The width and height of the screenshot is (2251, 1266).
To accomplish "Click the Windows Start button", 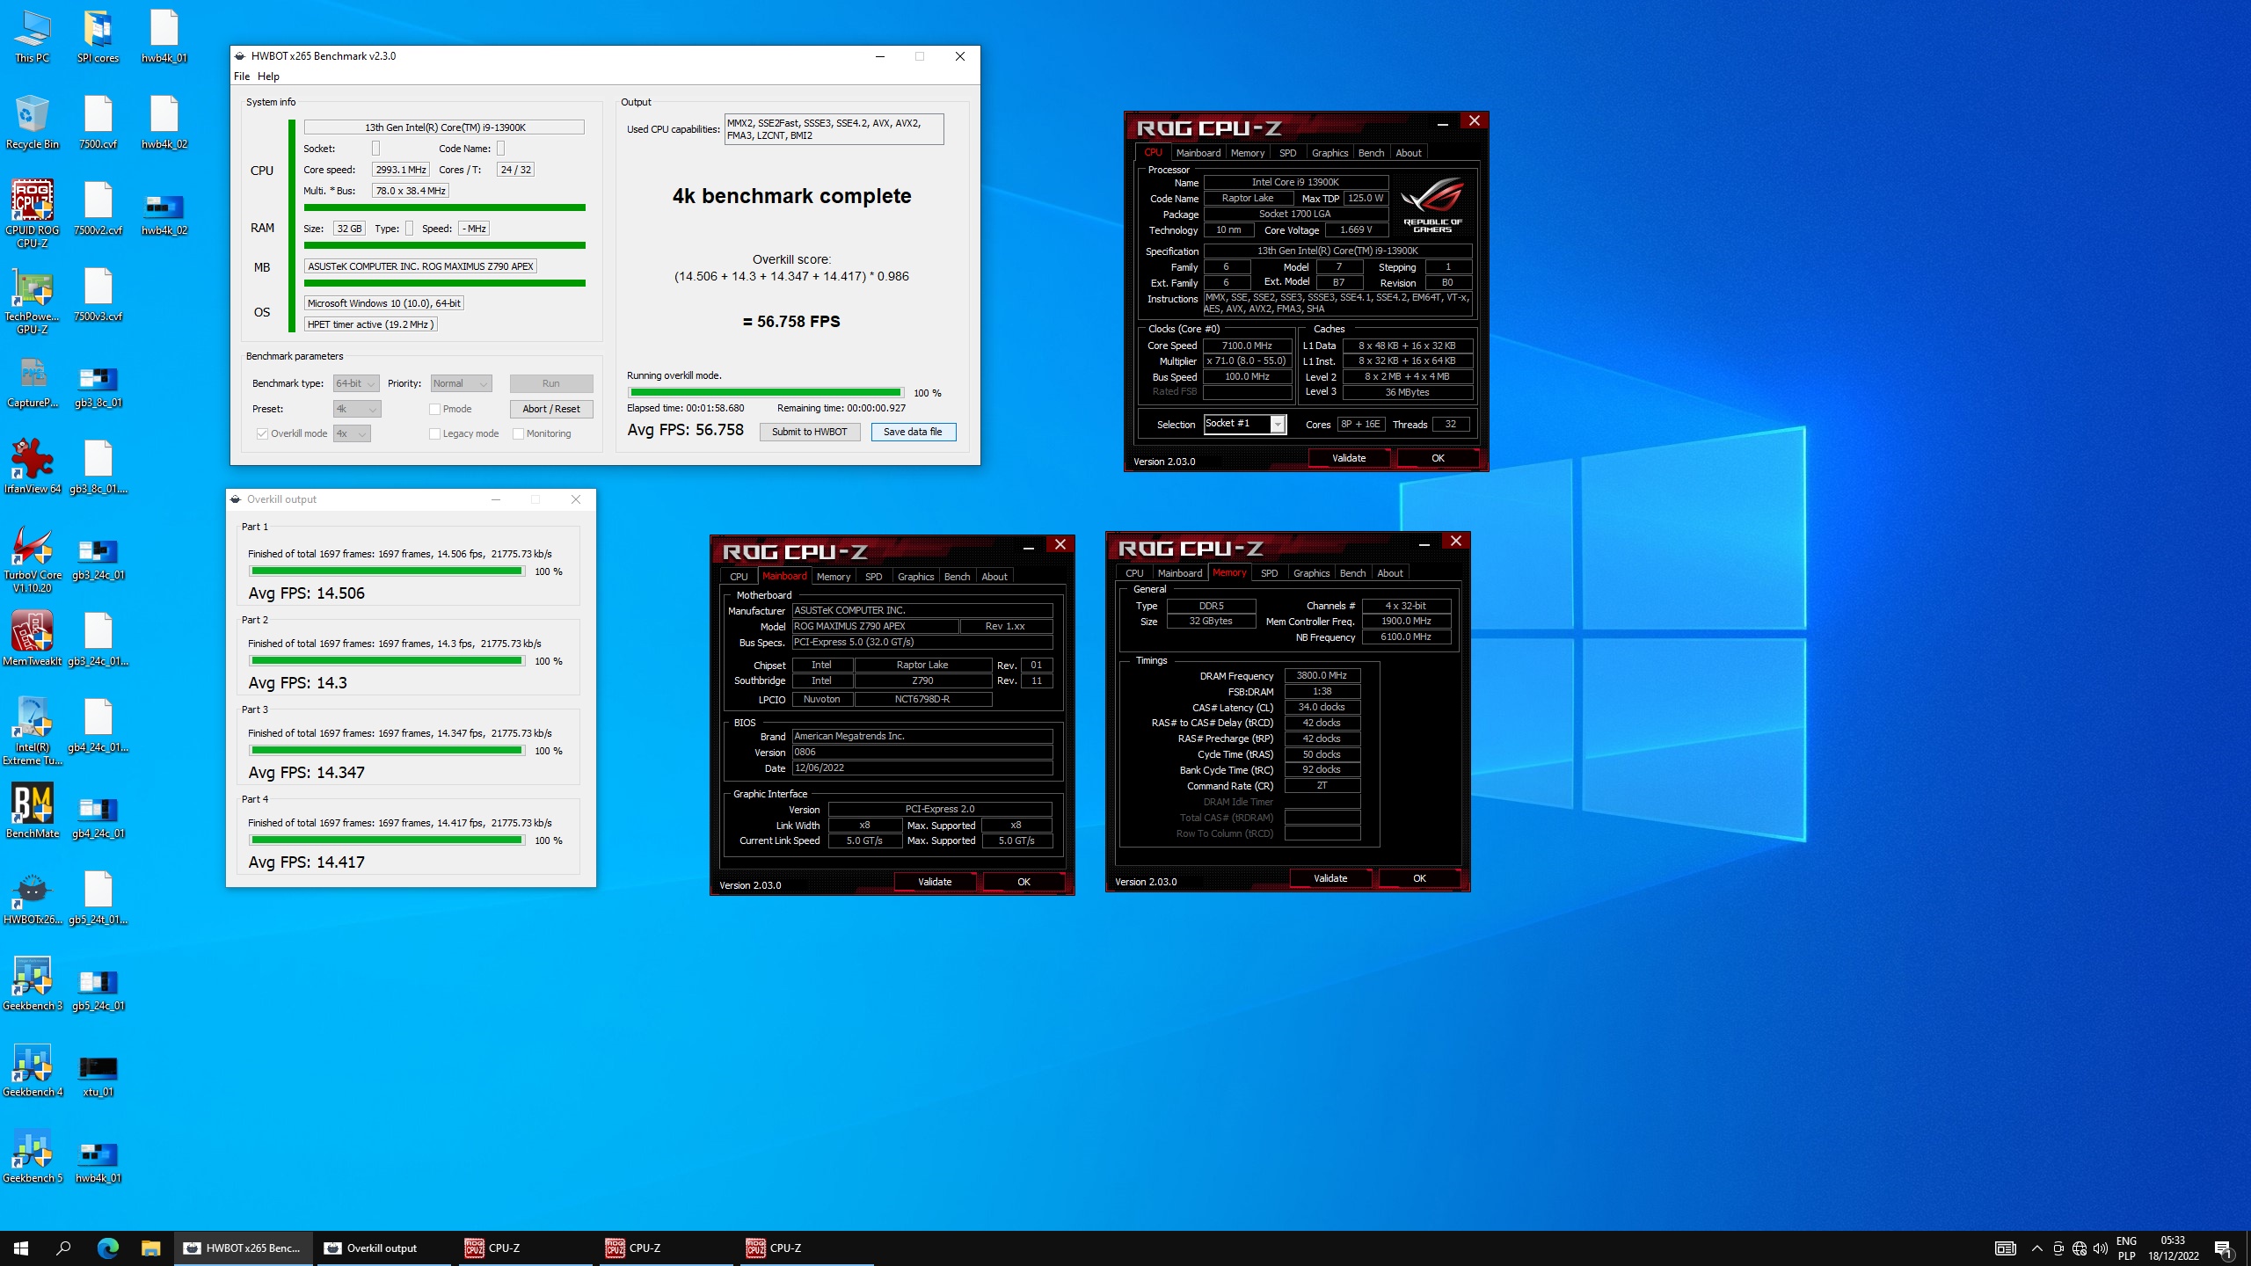I will [x=21, y=1248].
